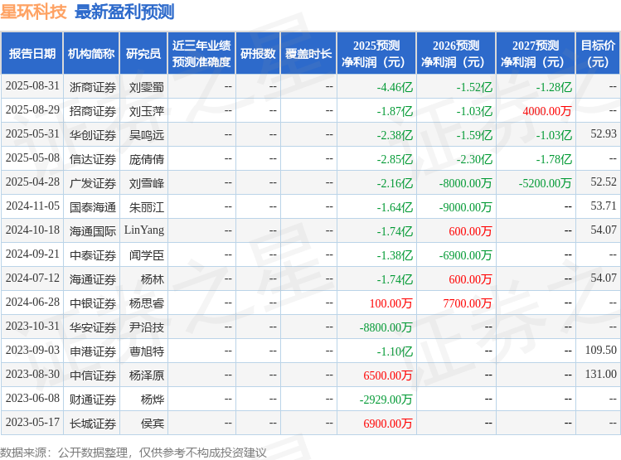Click the red 100.00万 value
Image resolution: width=621 pixels, height=460 pixels.
coord(391,303)
